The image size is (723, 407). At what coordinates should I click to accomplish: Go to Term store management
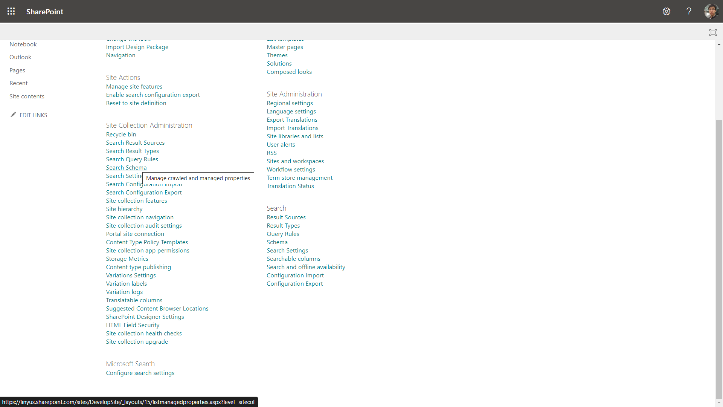[x=299, y=178]
